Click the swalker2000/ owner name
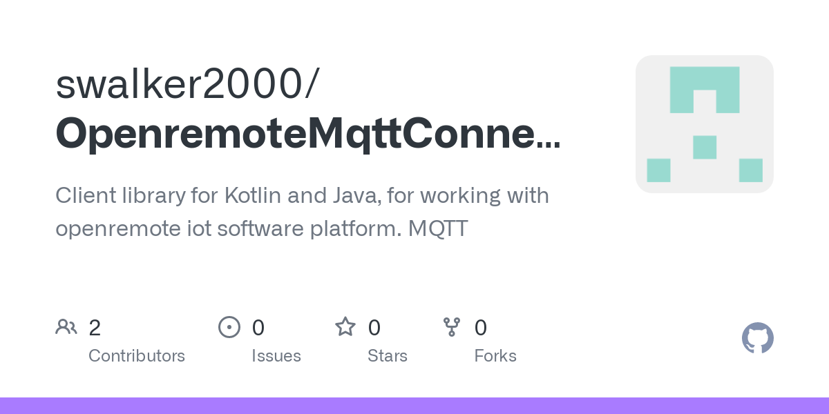The height and width of the screenshot is (414, 829). tap(187, 84)
